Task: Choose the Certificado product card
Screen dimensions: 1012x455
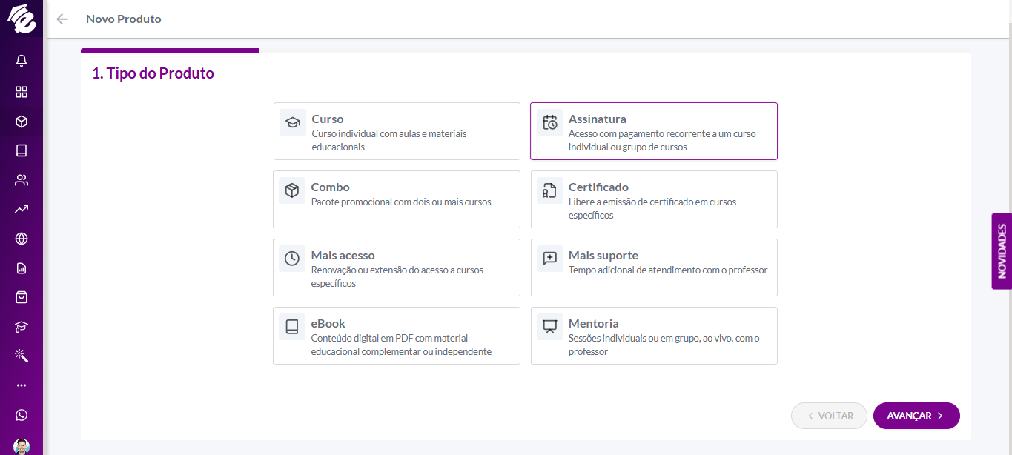Action: point(654,199)
